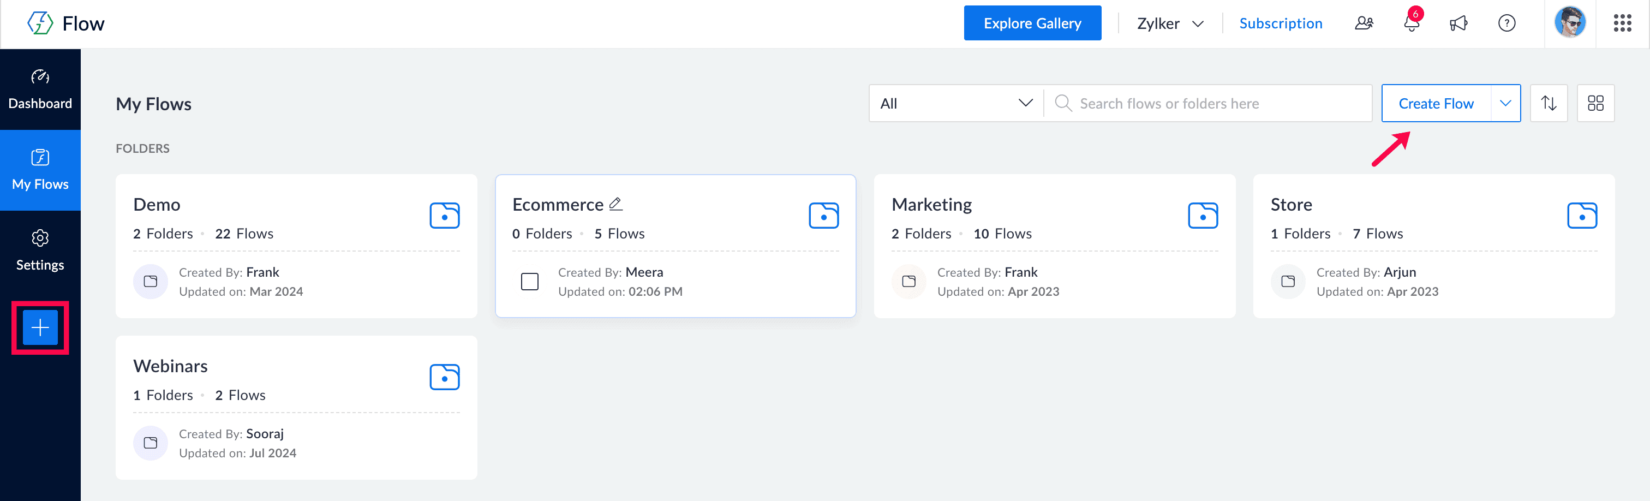This screenshot has height=501, width=1650.
Task: Open the Zylker organization dropdown
Action: coord(1170,23)
